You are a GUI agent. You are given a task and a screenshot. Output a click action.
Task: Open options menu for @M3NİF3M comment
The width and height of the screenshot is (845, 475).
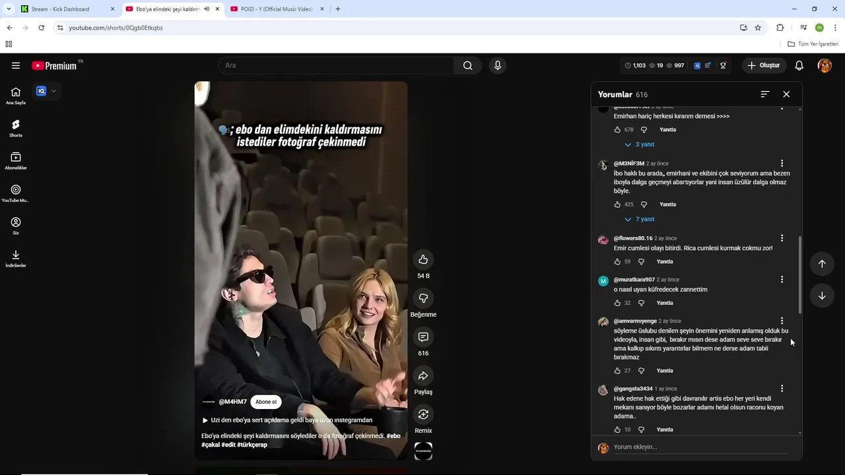(782, 163)
